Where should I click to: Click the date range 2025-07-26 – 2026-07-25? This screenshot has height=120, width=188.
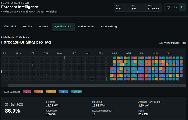[15, 37]
